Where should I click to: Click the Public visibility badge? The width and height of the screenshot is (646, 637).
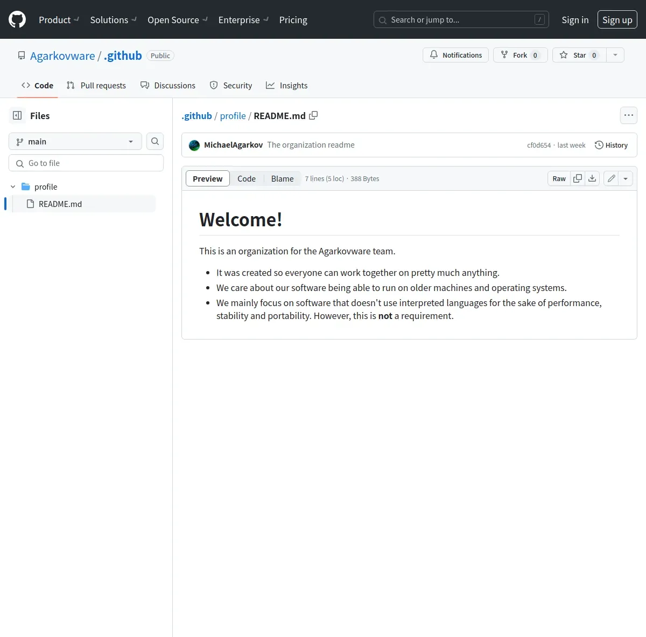160,56
